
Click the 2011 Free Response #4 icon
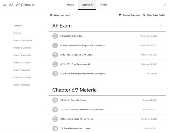coord(55,64)
